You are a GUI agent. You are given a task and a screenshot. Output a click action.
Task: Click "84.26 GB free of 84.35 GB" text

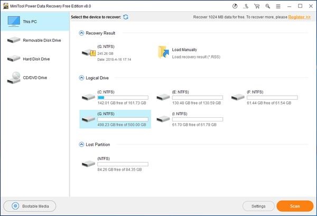[x=119, y=170]
